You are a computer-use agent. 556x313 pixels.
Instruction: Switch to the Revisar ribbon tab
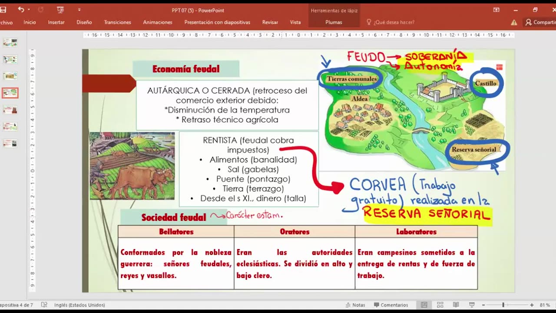[270, 22]
